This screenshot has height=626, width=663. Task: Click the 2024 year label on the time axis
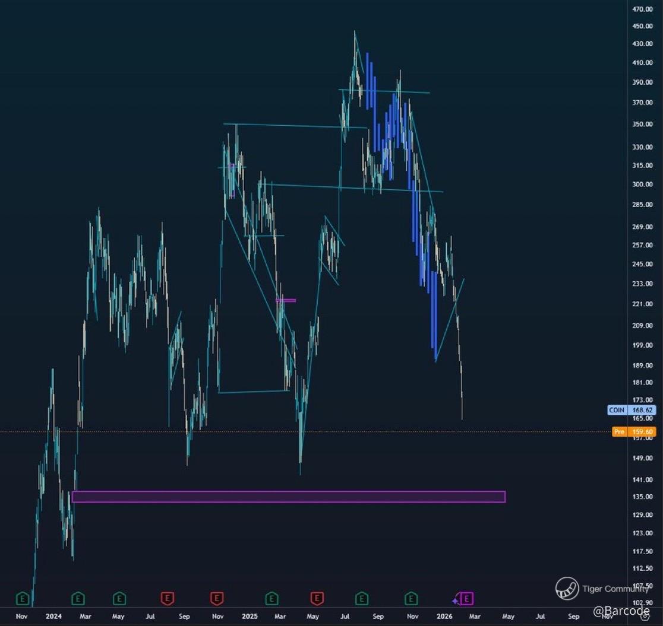(53, 616)
